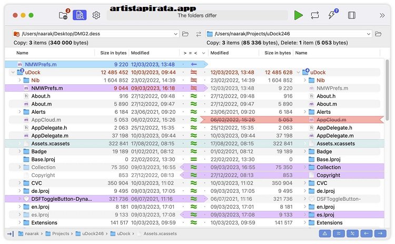This screenshot has width=395, height=244.
Task: Open left path dropdown arrow
Action: pyautogui.click(x=175, y=34)
